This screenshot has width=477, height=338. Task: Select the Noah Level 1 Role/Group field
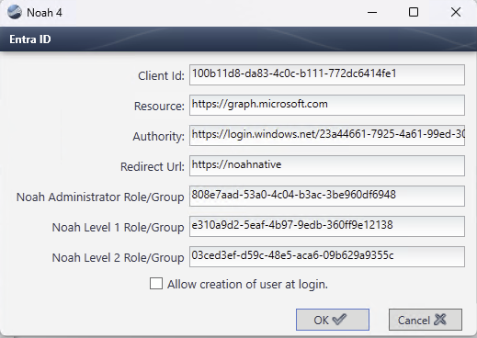coord(327,226)
